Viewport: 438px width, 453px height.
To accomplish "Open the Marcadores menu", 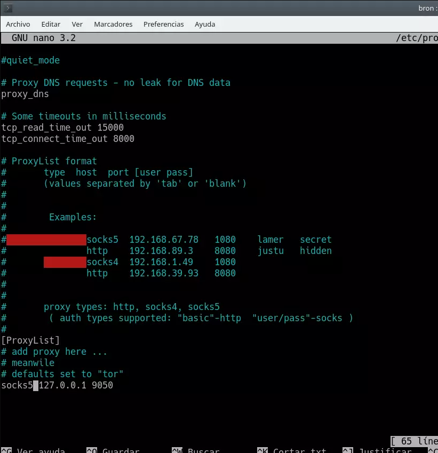I will (x=113, y=24).
